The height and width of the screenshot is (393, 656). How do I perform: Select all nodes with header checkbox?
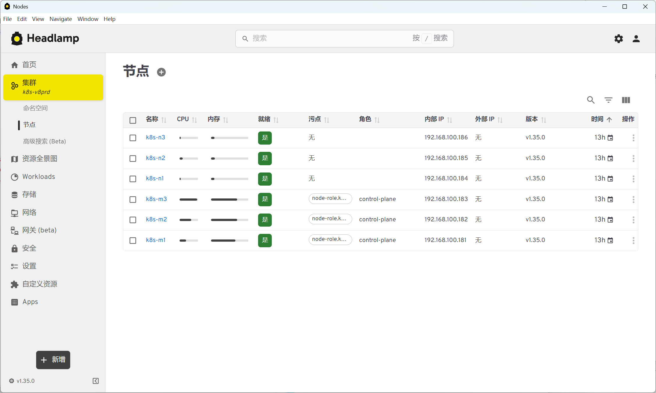click(x=133, y=120)
